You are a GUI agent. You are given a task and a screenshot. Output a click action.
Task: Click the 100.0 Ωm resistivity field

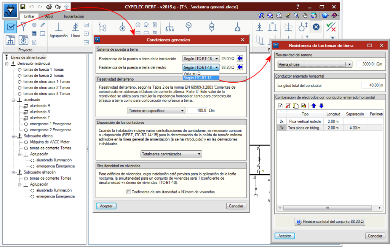(x=197, y=110)
